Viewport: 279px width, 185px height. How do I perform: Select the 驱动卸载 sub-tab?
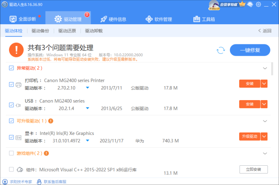[x=94, y=31]
